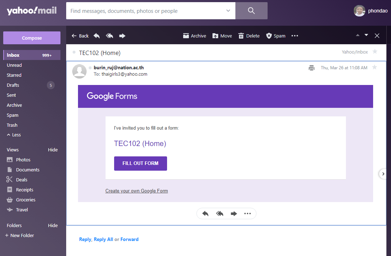Expand the right side panel arrow
Image resolution: width=391 pixels, height=256 pixels.
click(x=383, y=174)
